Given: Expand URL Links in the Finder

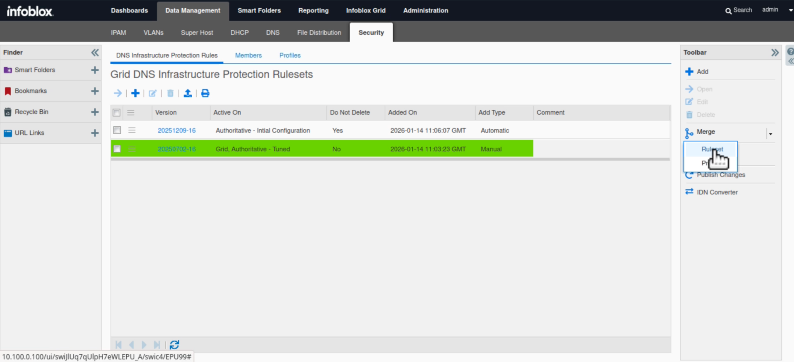Looking at the screenshot, I should click(x=29, y=133).
